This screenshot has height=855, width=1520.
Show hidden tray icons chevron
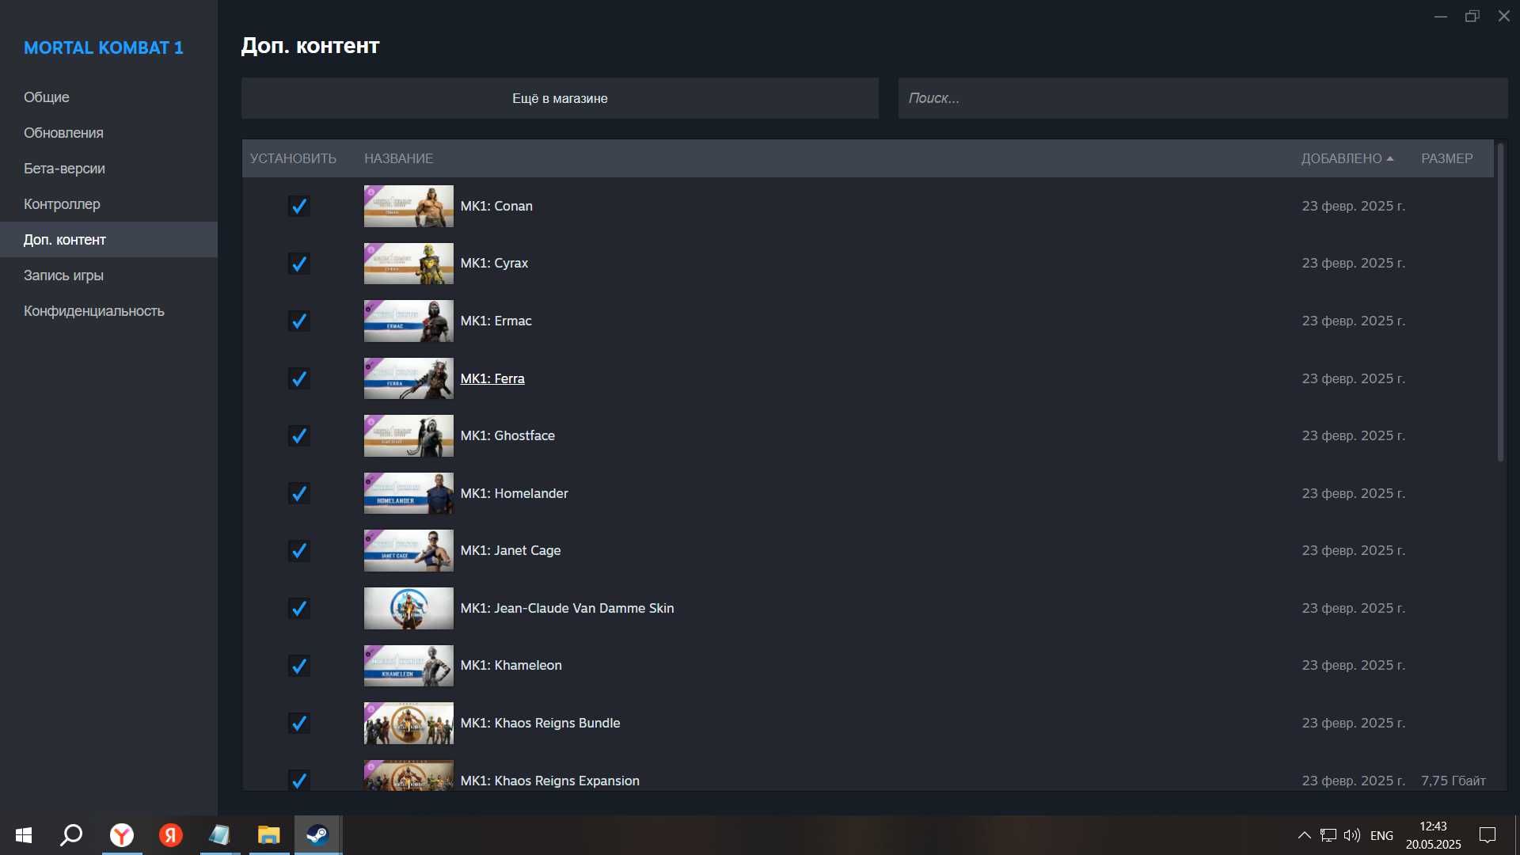click(x=1304, y=835)
